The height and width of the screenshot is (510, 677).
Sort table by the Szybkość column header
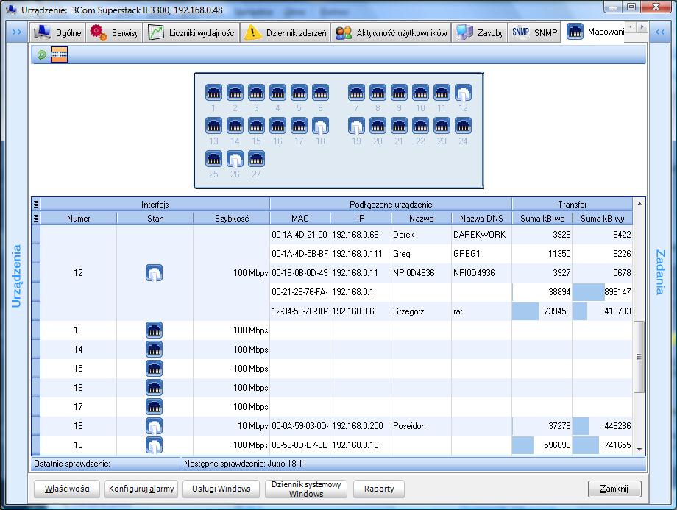[x=232, y=219]
